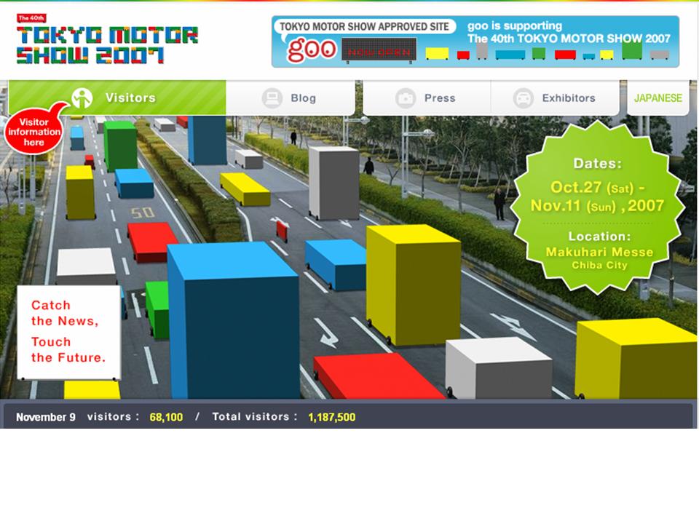The height and width of the screenshot is (524, 699).
Task: Switch language using the JAPANESE button
Action: click(x=658, y=98)
